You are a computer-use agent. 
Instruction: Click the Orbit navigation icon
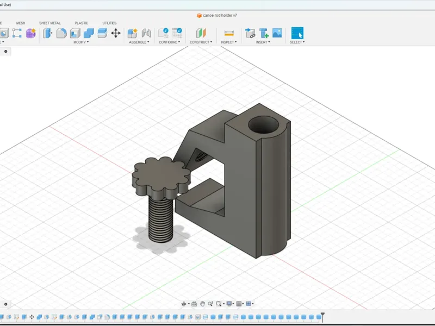point(184,304)
